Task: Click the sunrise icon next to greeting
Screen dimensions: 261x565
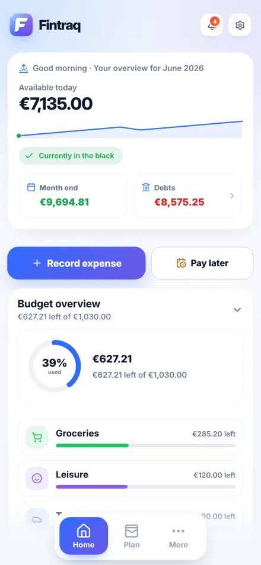Action: tap(24, 68)
